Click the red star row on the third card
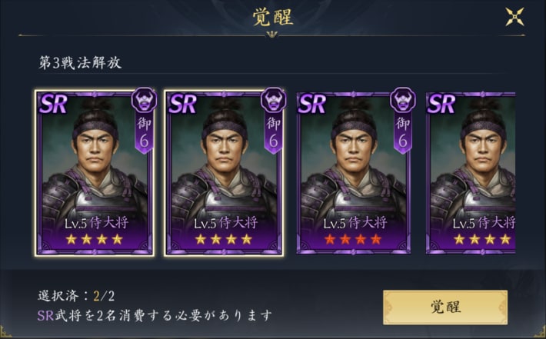 coord(353,239)
